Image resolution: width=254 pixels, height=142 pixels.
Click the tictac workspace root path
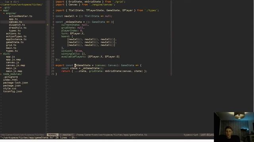click(x=21, y=5)
